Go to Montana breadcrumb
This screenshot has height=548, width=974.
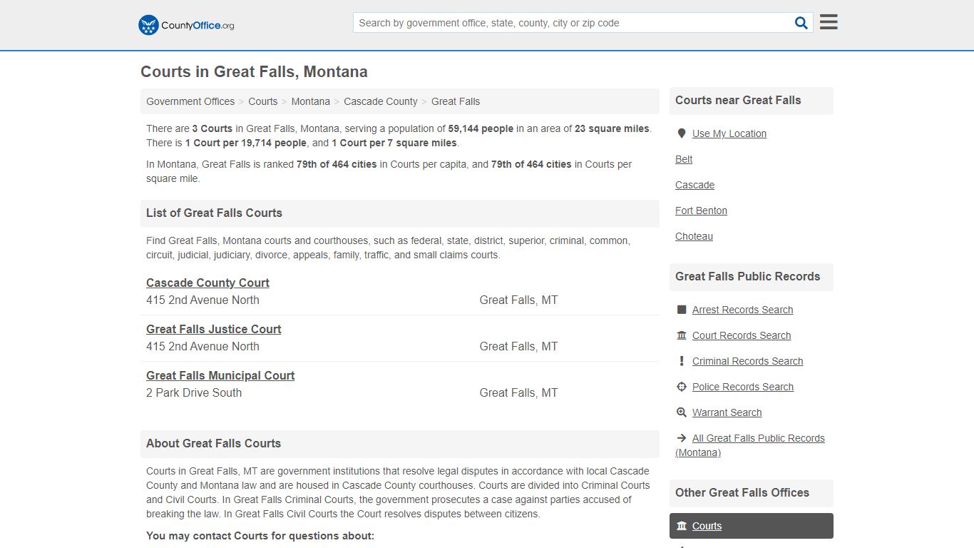(x=311, y=101)
